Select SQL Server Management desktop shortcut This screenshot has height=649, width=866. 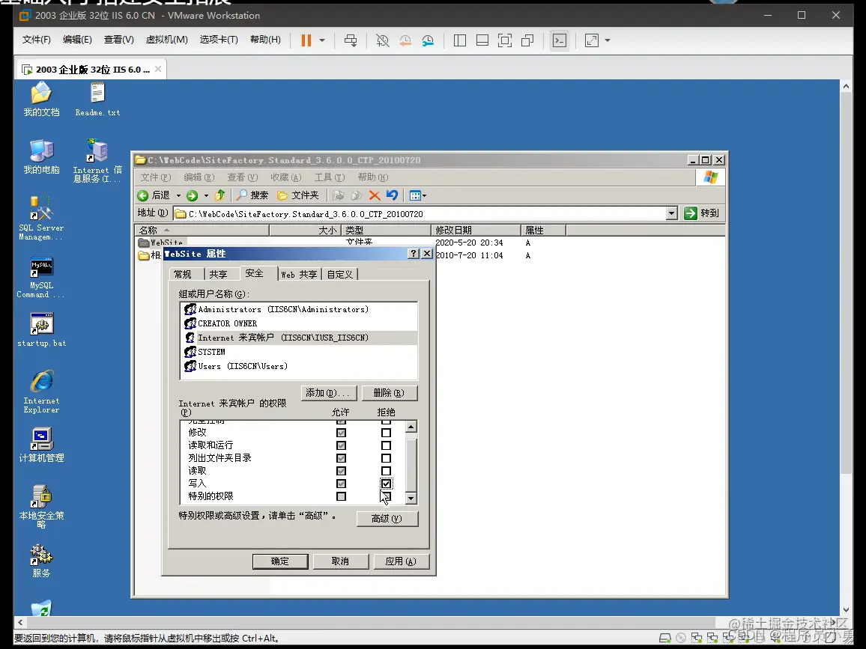(x=41, y=219)
